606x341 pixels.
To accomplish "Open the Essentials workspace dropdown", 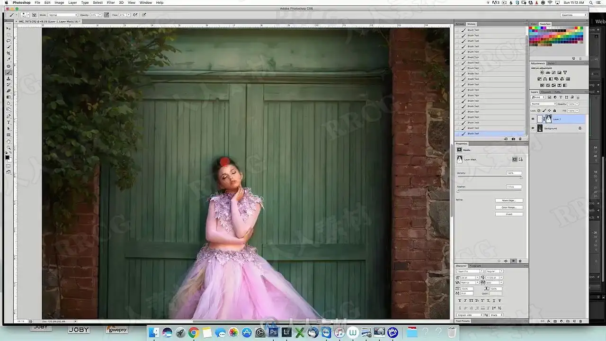I will (x=574, y=15).
